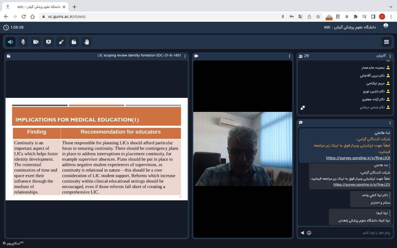Image resolution: width=397 pixels, height=248 pixels.
Task: Open the chat panel options menu
Action: tap(390, 123)
